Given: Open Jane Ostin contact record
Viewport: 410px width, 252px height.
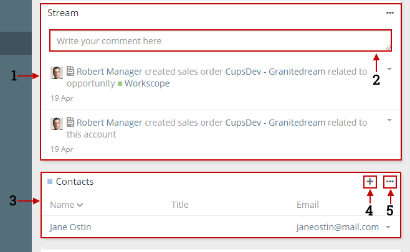Looking at the screenshot, I should (x=70, y=227).
